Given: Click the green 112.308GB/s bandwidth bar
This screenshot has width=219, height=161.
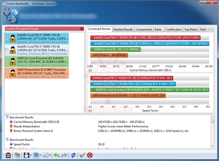Looking at the screenshot, I should point(116,50).
